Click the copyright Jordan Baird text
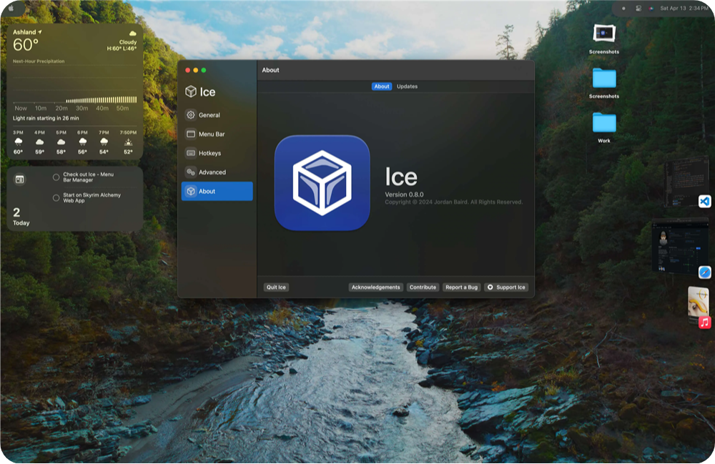 454,202
